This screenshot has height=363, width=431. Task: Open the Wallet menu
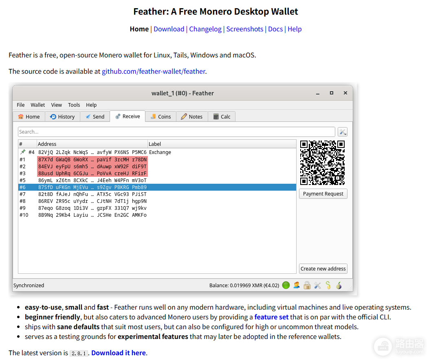point(37,105)
